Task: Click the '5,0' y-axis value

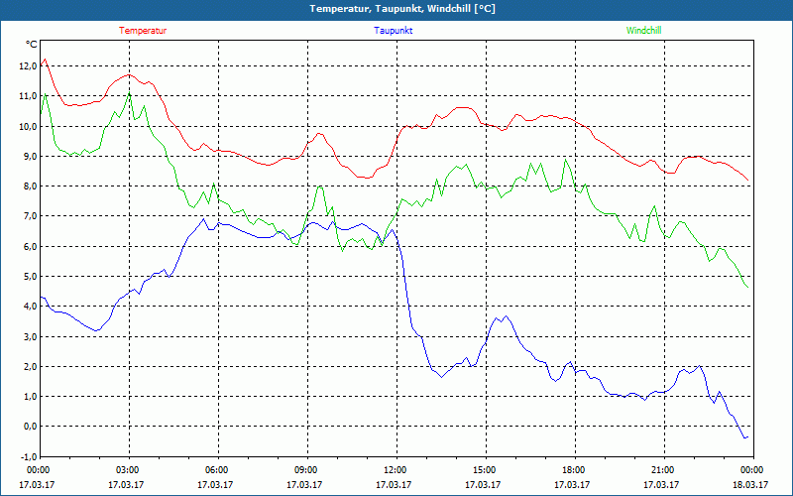Action: pos(30,277)
